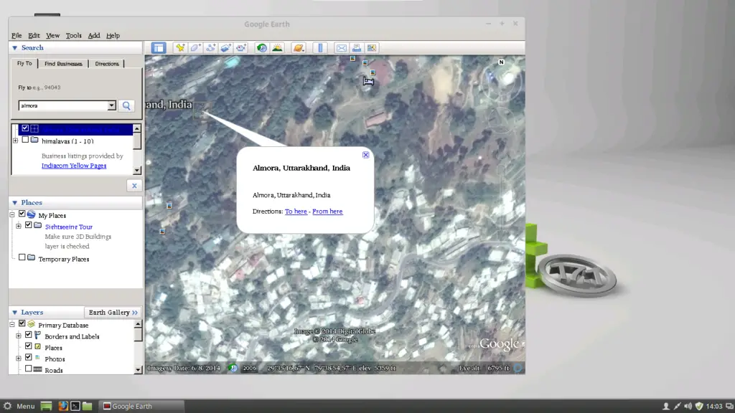Get directions From here
735x413 pixels.
327,212
